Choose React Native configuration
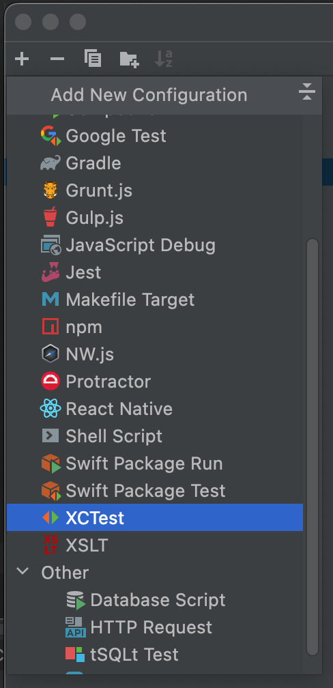 (155, 408)
